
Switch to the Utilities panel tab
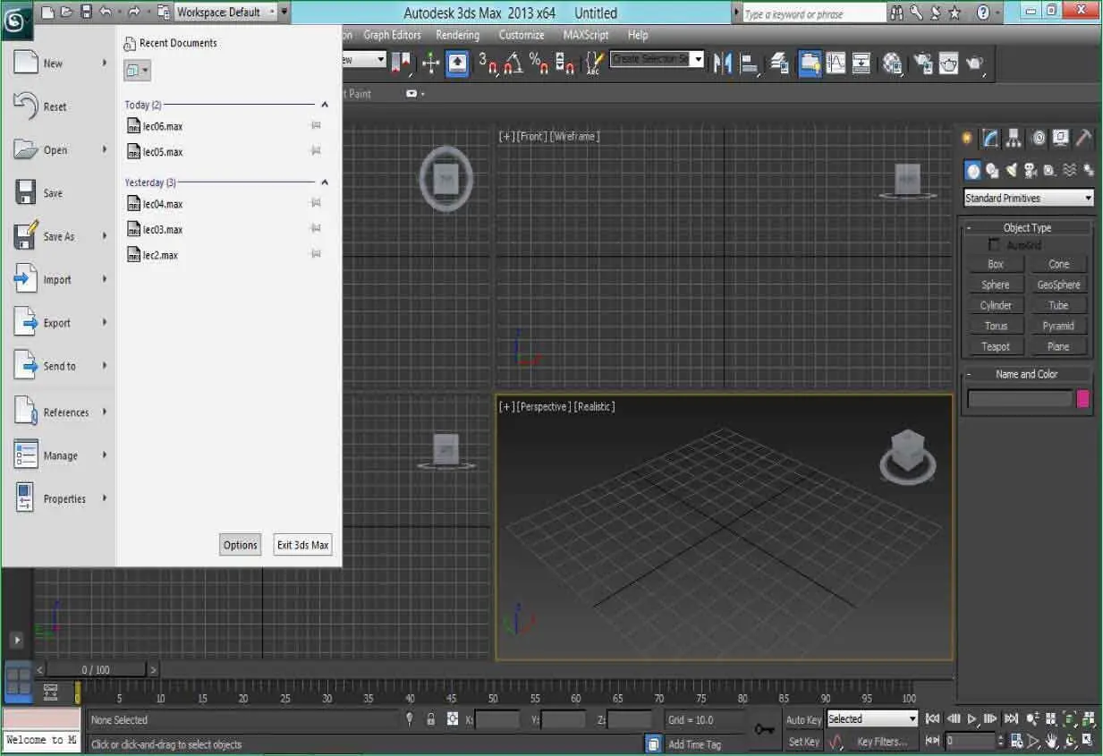point(1083,138)
